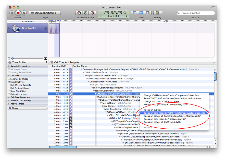Click the Time Profiler instrument info icon
The width and height of the screenshot is (226, 162).
coord(46,28)
